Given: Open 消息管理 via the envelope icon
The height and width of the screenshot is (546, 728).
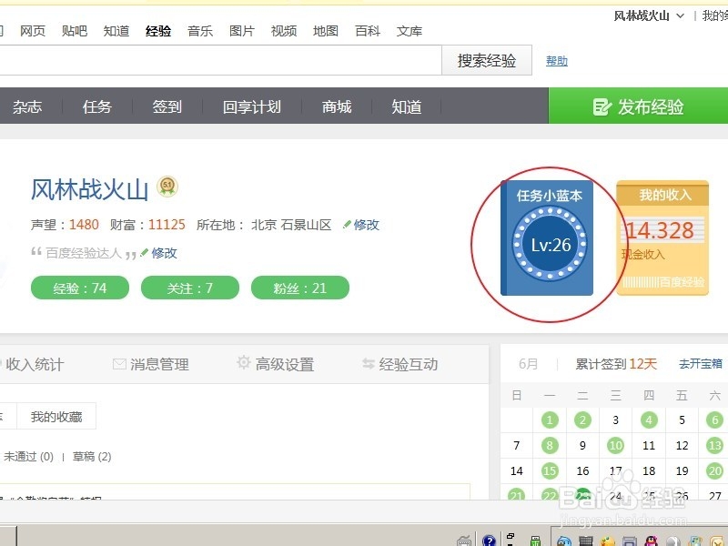Looking at the screenshot, I should 119,363.
